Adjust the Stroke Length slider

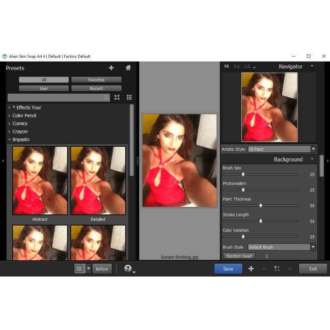coord(261,221)
